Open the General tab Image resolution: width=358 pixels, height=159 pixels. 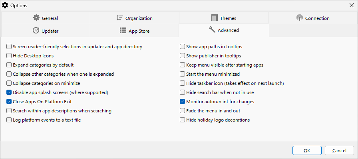click(x=46, y=18)
